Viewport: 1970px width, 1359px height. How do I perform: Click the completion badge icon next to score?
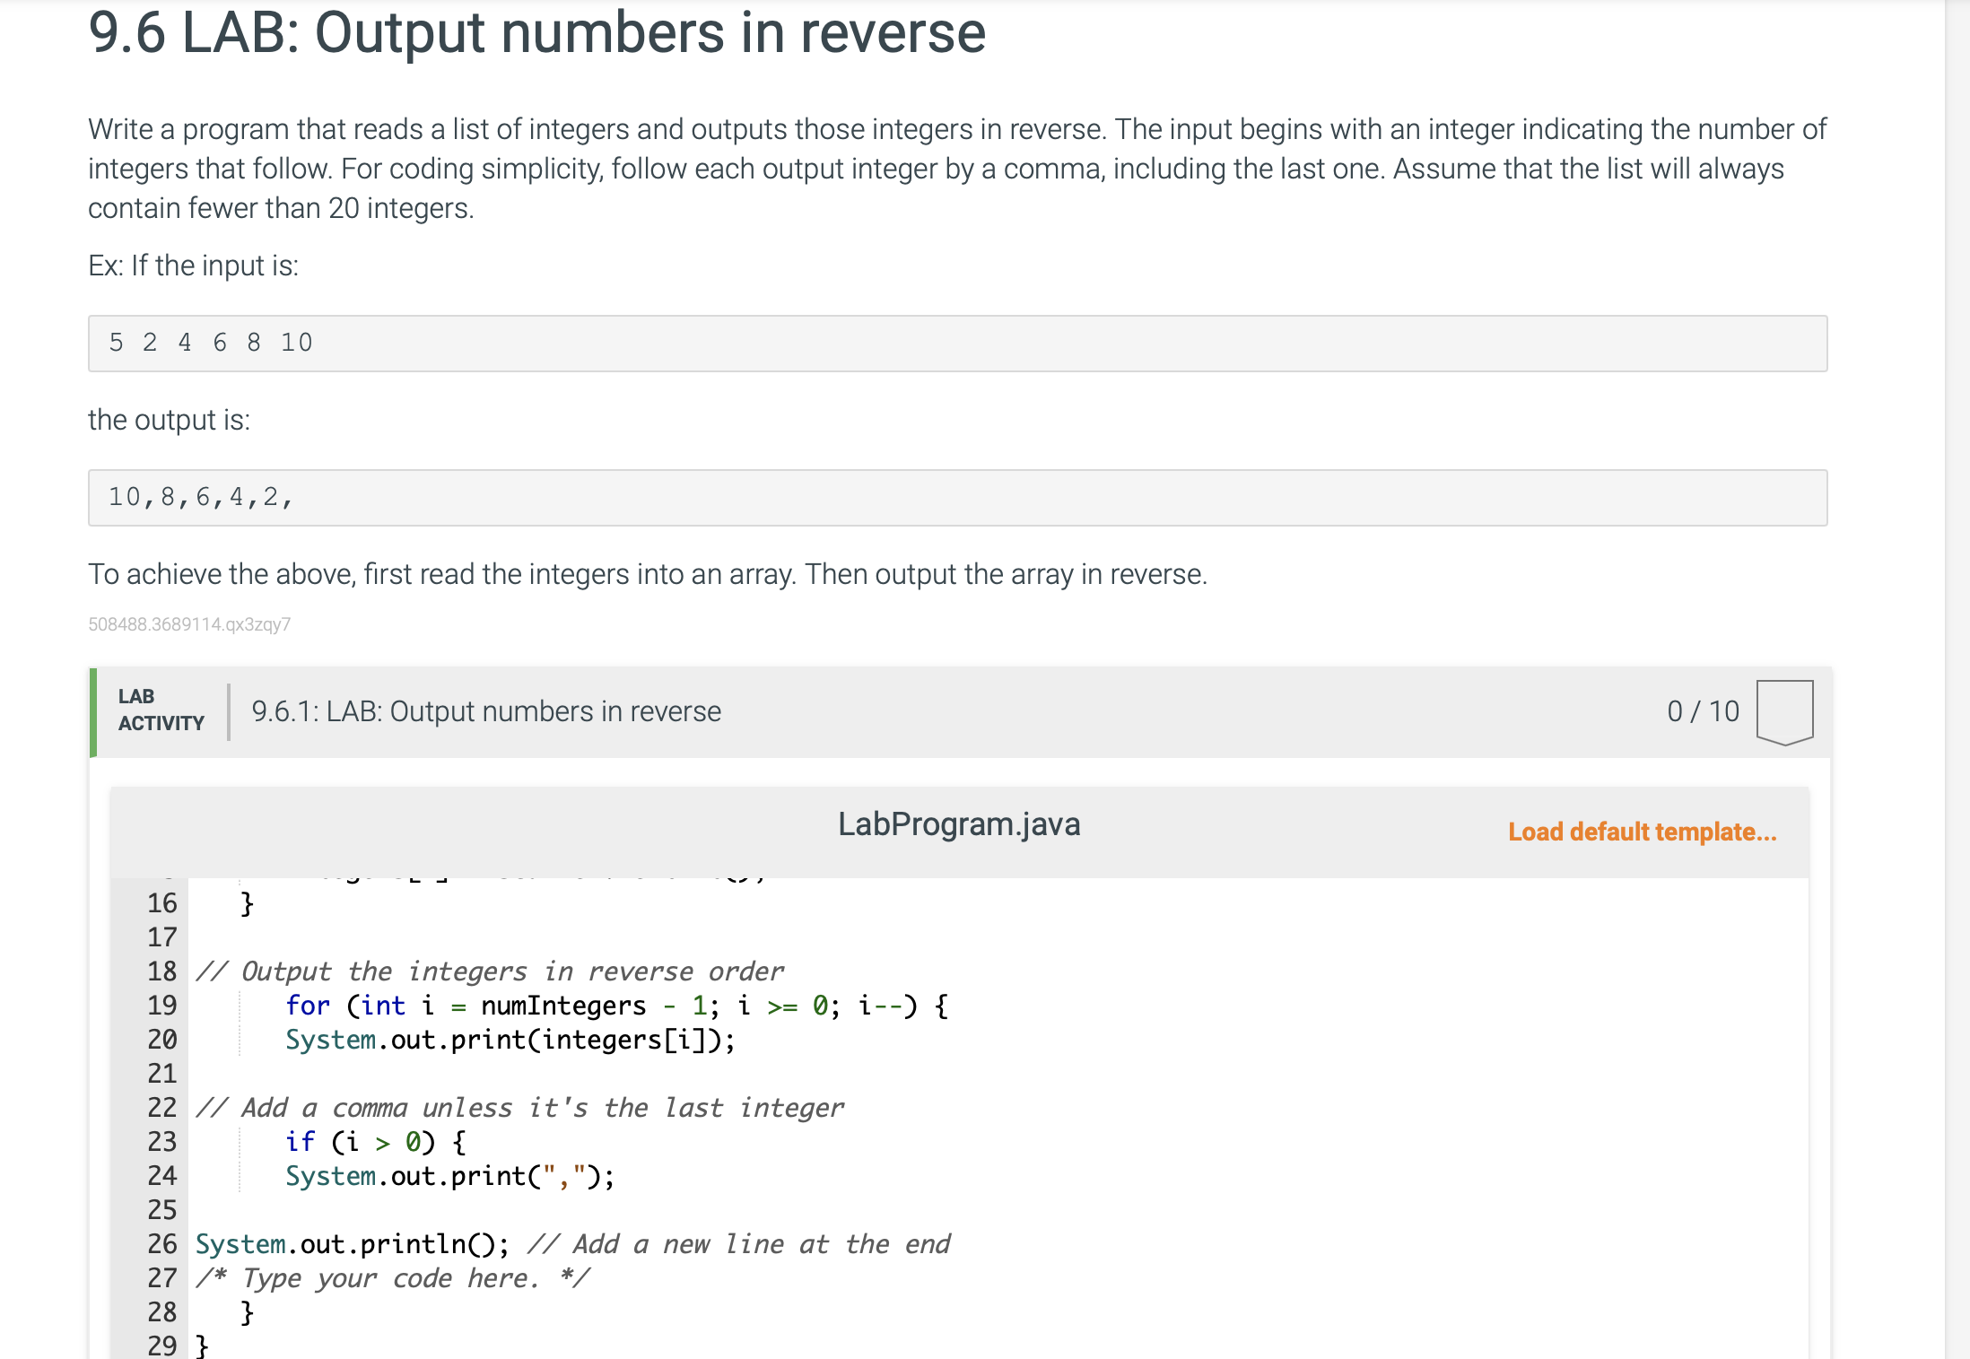[1783, 711]
